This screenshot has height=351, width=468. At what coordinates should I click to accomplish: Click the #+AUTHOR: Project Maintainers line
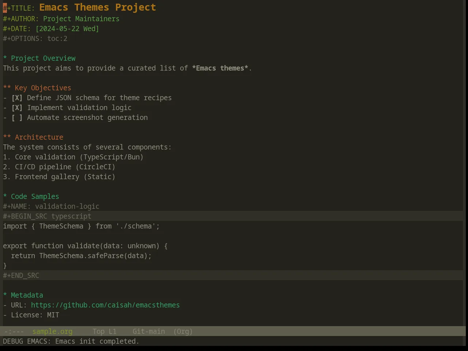point(61,19)
